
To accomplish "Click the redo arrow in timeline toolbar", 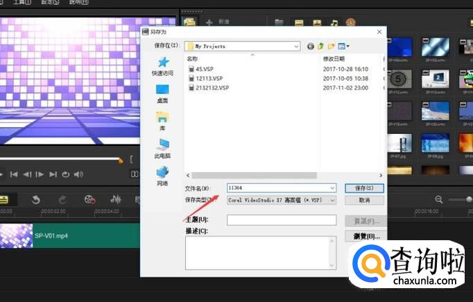I will (x=62, y=199).
